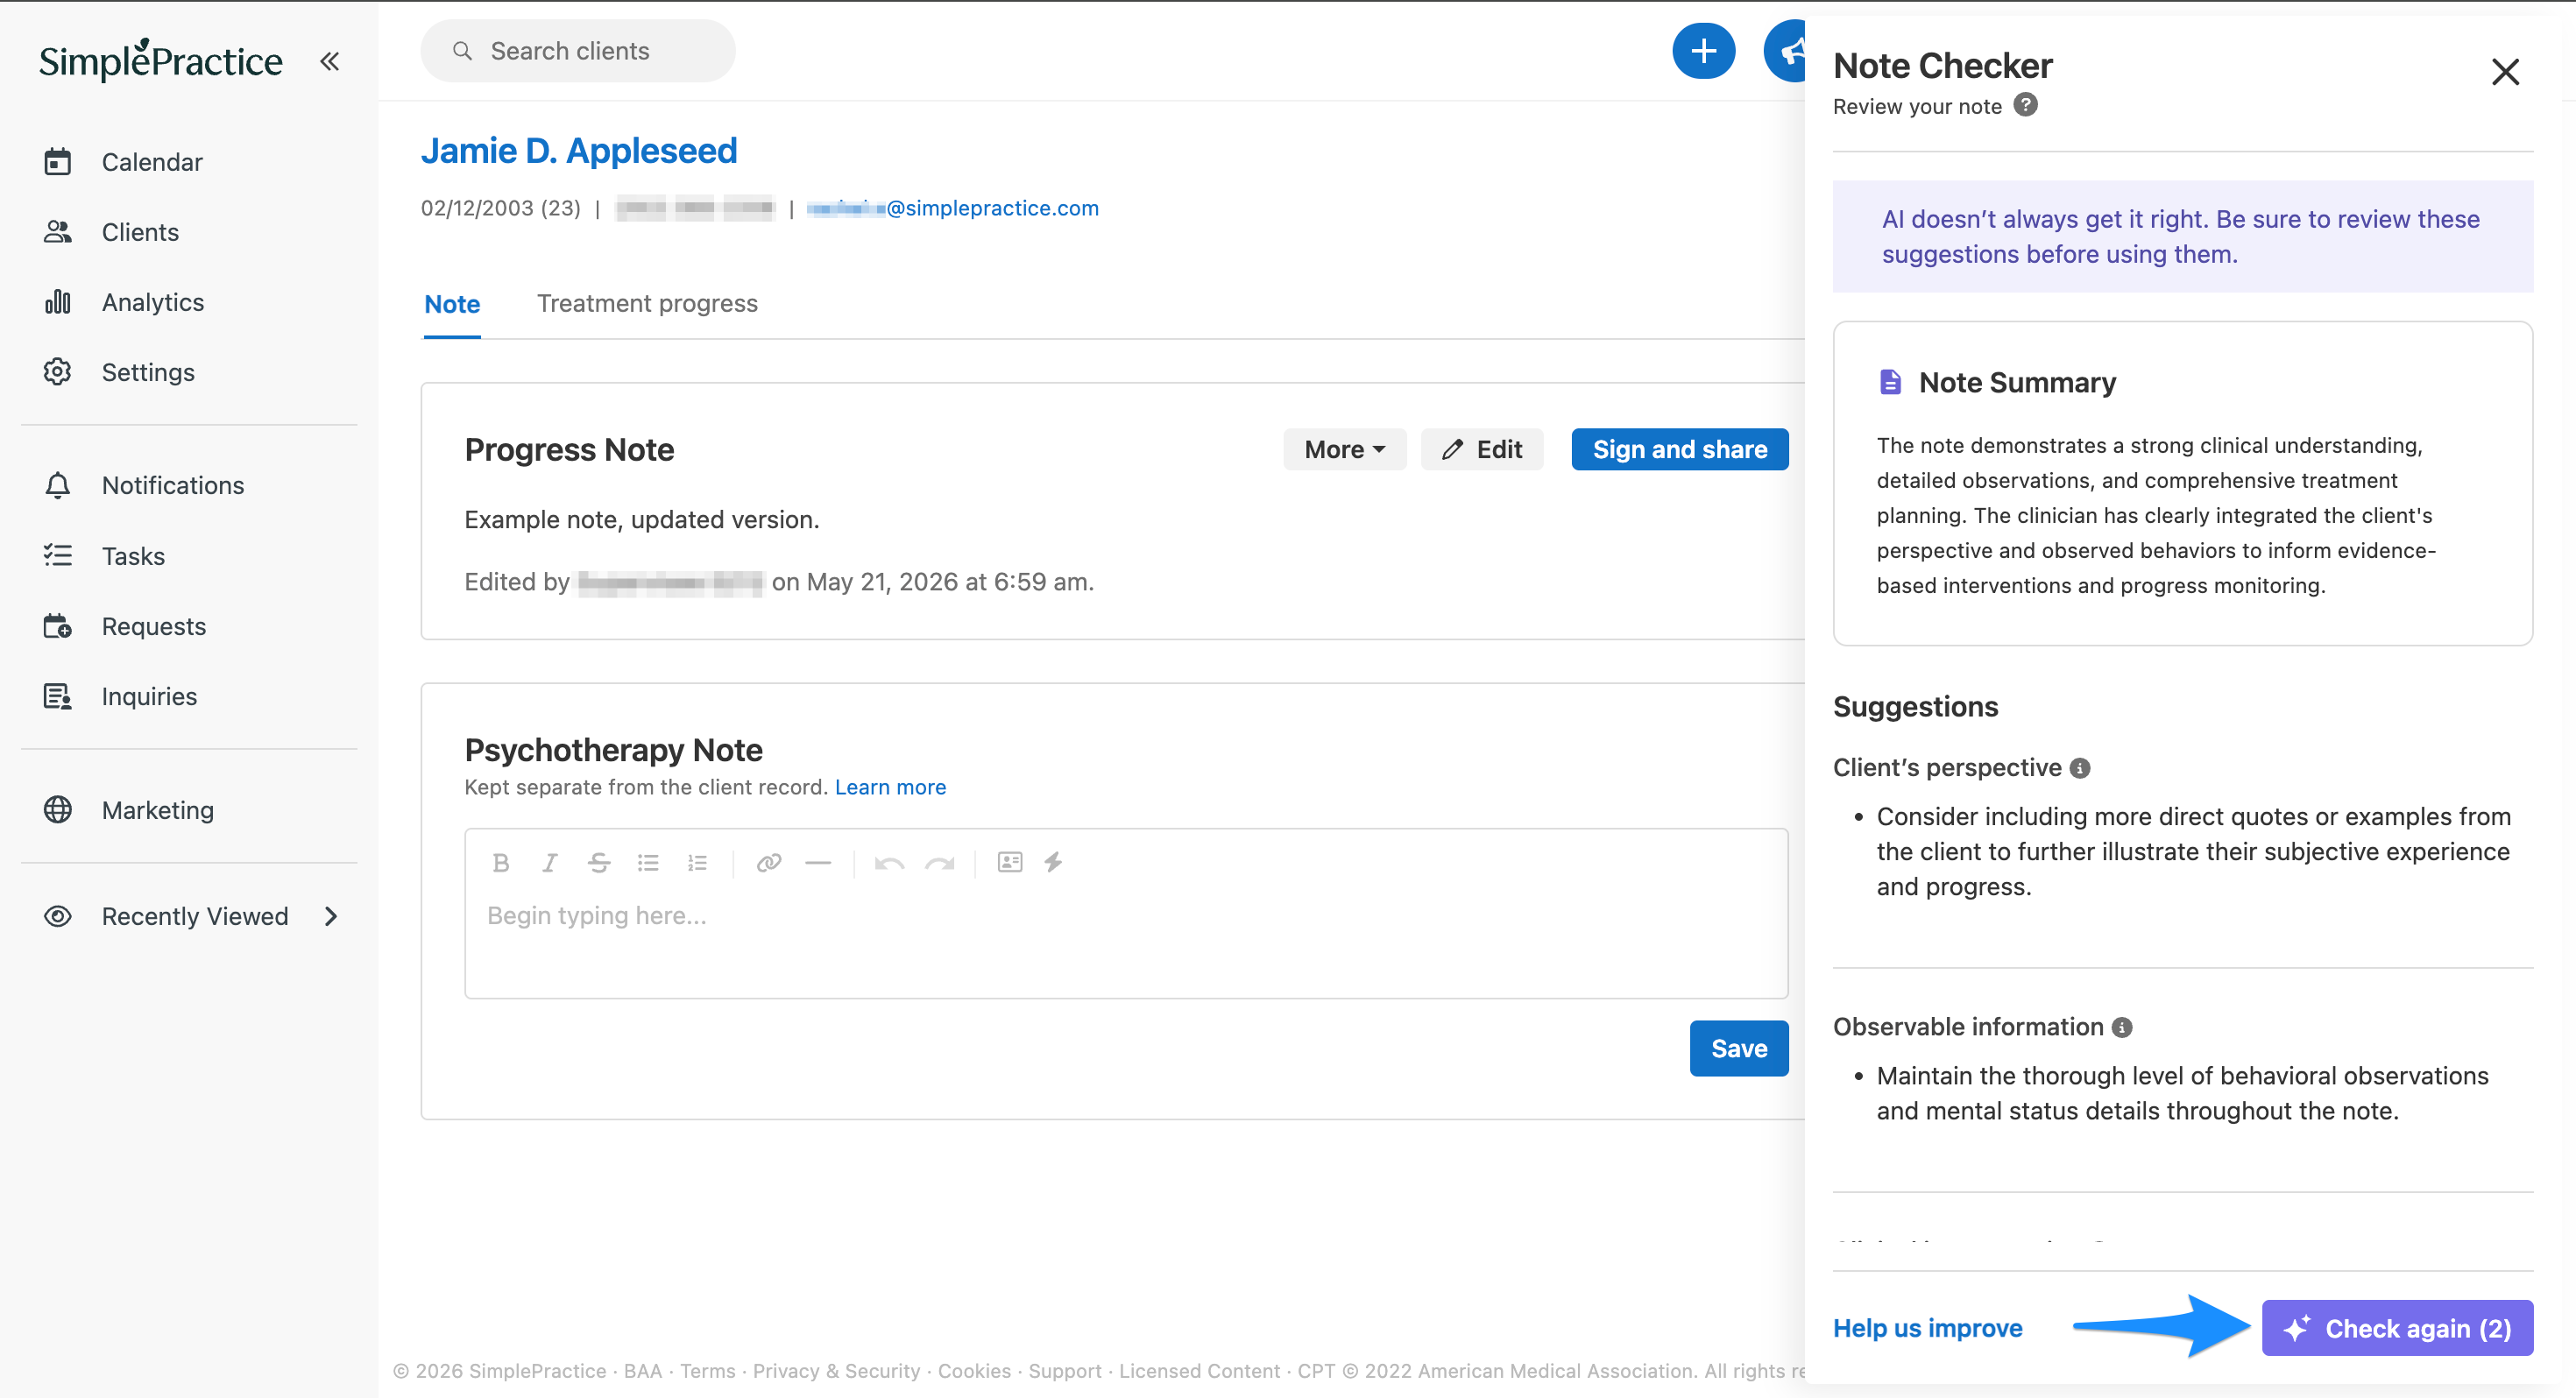Open the Terms footer link

[707, 1371]
